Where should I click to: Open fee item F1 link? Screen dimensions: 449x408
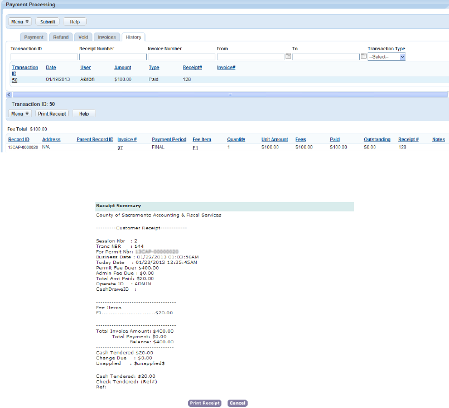pyautogui.click(x=195, y=148)
